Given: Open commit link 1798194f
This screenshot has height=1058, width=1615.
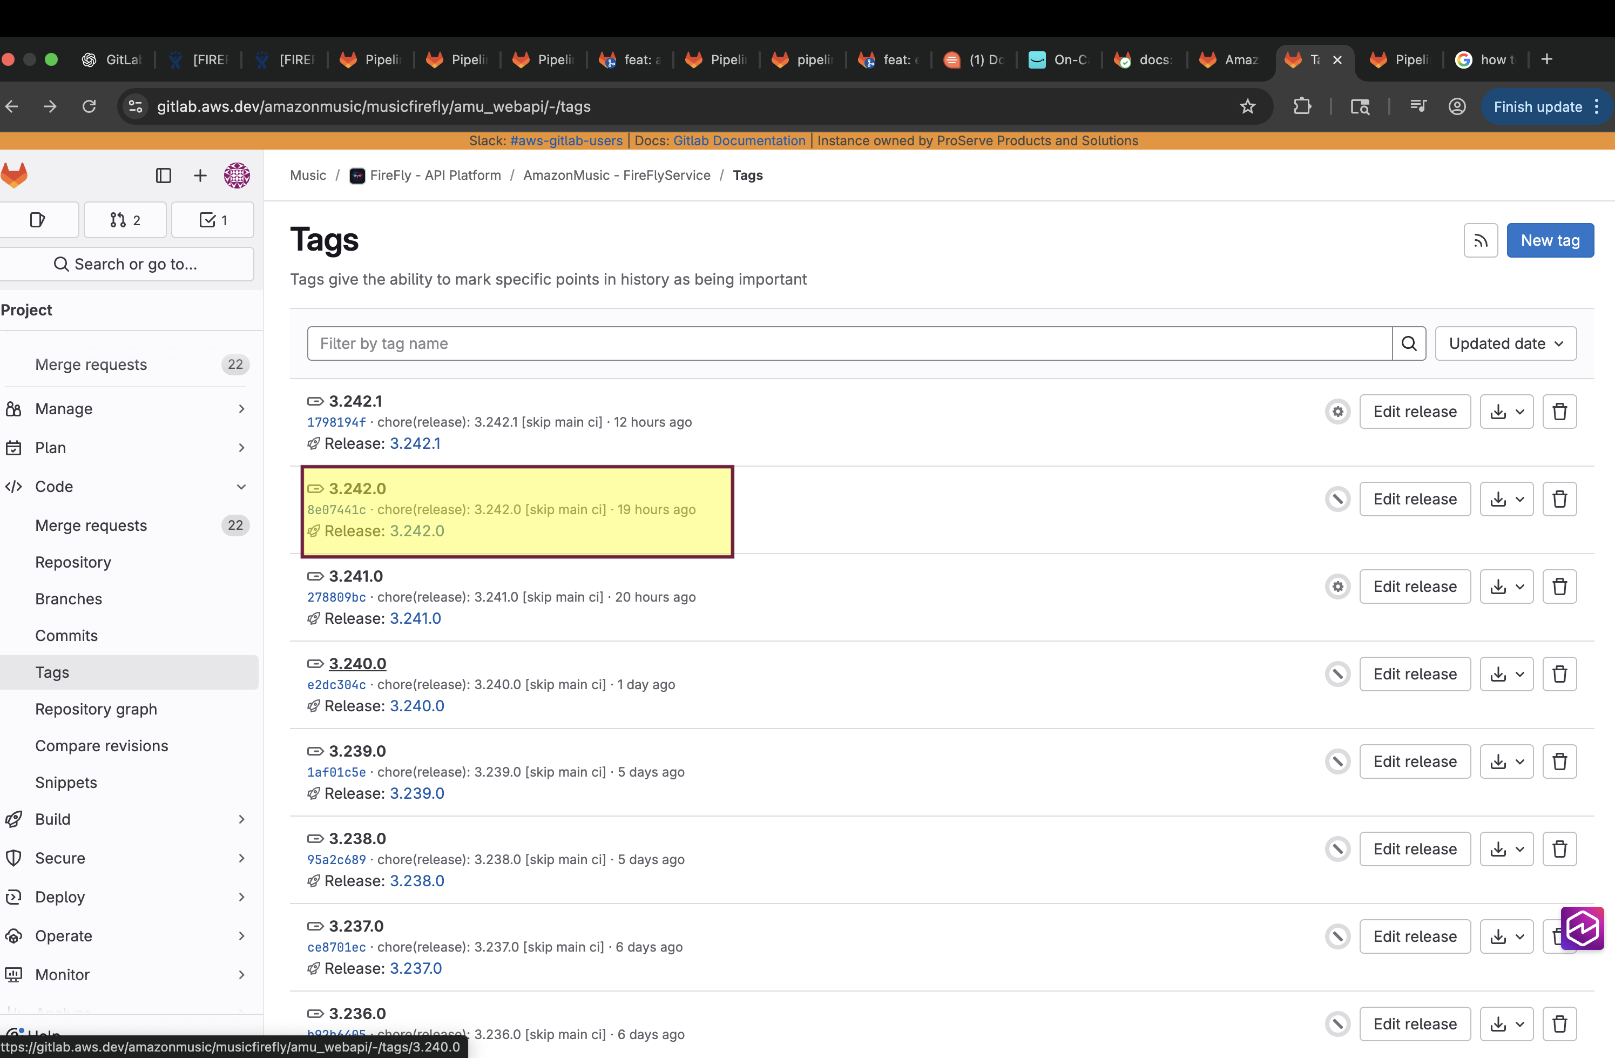Looking at the screenshot, I should point(336,422).
